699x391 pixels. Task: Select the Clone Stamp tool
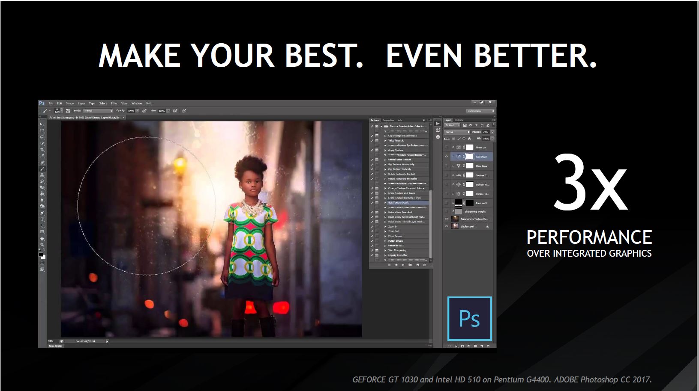pyautogui.click(x=42, y=175)
